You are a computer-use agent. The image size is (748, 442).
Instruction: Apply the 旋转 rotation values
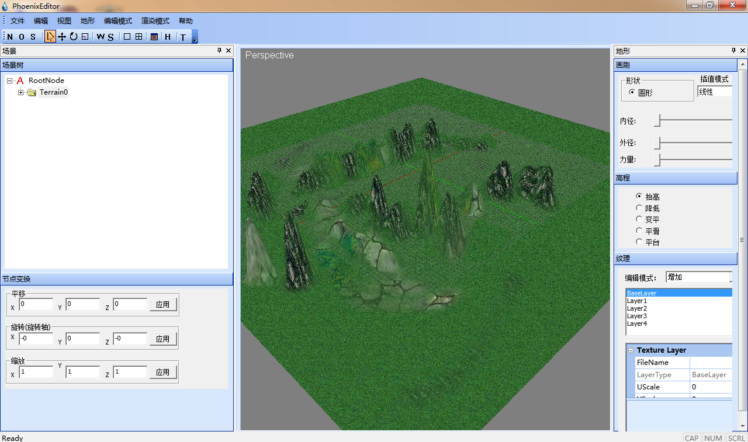[163, 339]
